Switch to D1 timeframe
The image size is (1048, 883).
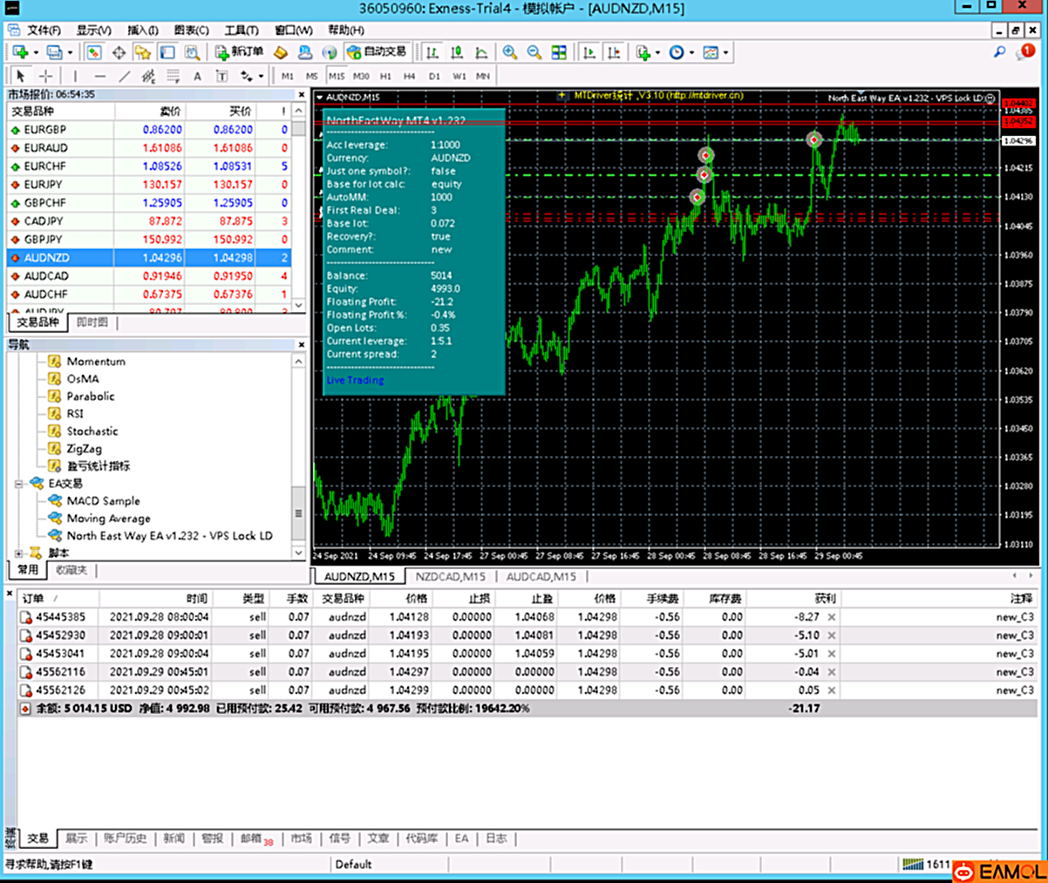point(434,76)
